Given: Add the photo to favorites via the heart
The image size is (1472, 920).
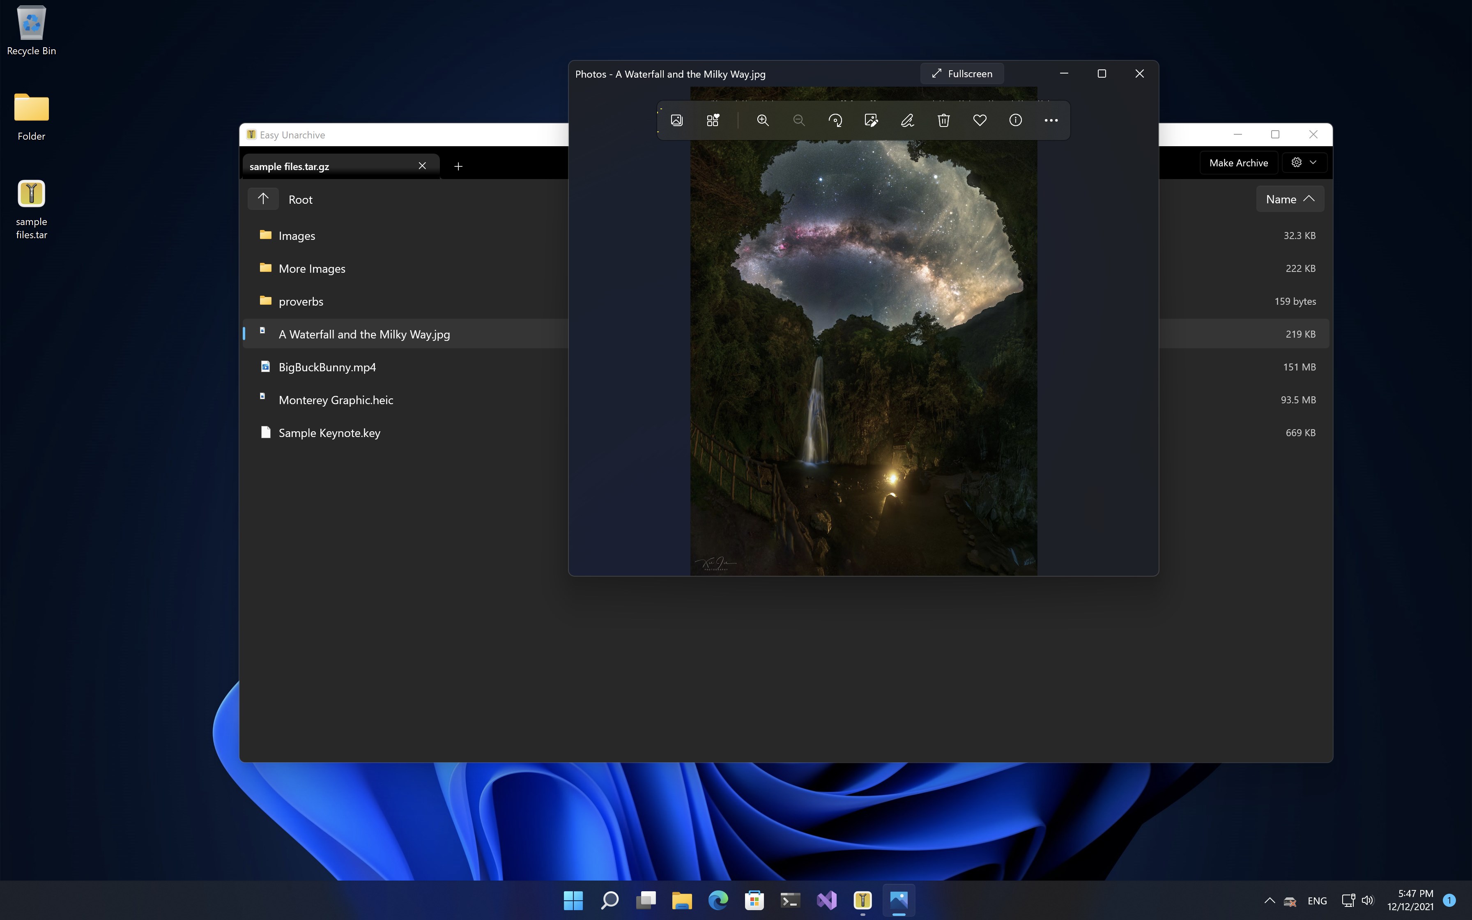Looking at the screenshot, I should click(979, 120).
